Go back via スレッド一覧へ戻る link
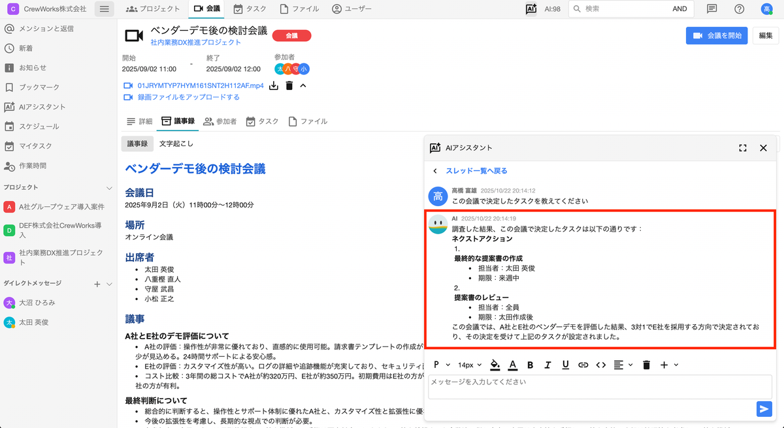784x428 pixels. pos(476,171)
